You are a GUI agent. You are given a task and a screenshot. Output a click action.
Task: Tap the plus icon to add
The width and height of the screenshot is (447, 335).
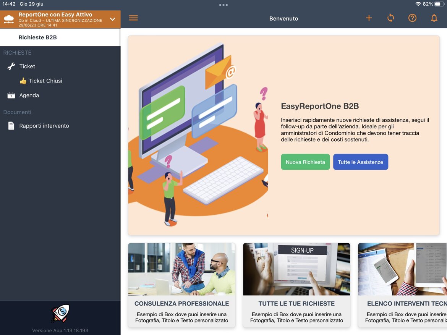tap(369, 18)
